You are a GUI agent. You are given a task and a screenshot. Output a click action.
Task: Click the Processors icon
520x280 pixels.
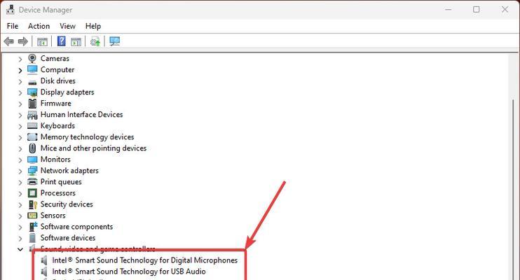[32, 193]
